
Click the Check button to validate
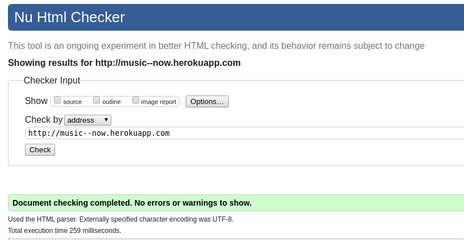pos(40,150)
